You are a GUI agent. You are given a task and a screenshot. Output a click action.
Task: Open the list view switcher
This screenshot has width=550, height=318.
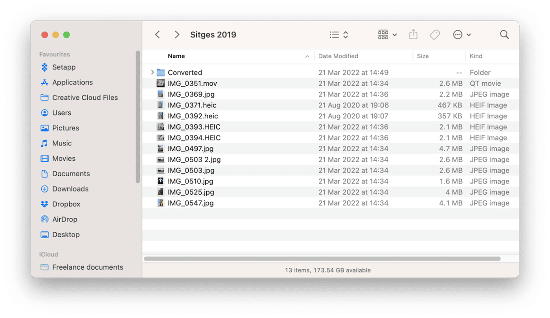[x=339, y=35]
